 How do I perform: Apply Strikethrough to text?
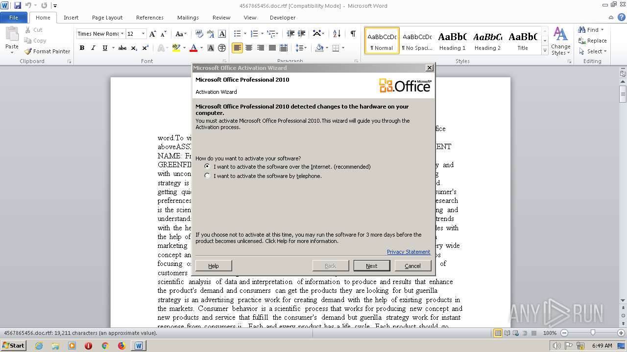click(122, 48)
